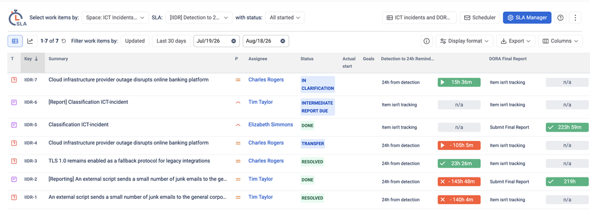Open TLS 1.0 remains enabled summary
This screenshot has height=217, width=590.
(129, 160)
